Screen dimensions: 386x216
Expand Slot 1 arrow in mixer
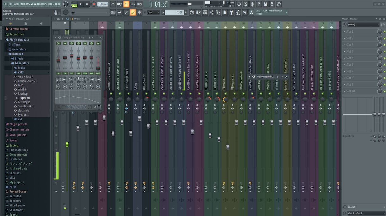tap(345, 32)
